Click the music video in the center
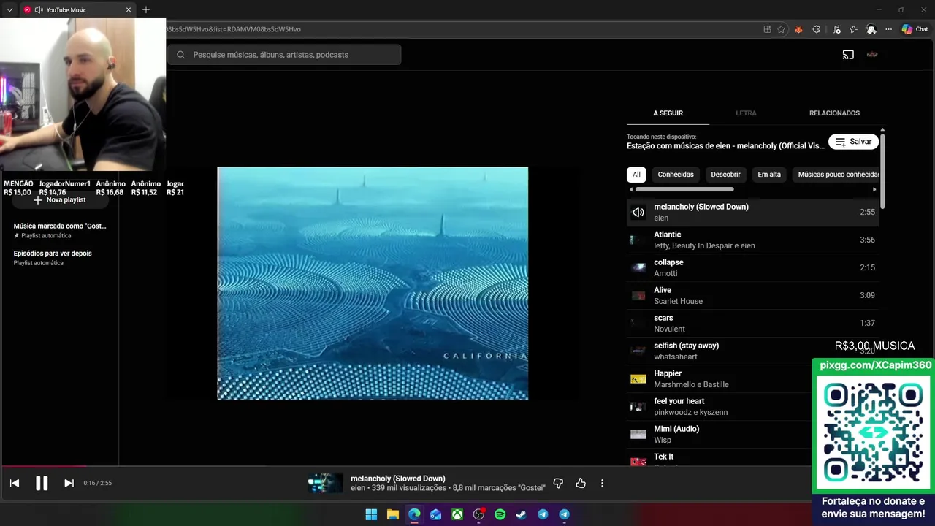Image resolution: width=935 pixels, height=526 pixels. pos(373,283)
